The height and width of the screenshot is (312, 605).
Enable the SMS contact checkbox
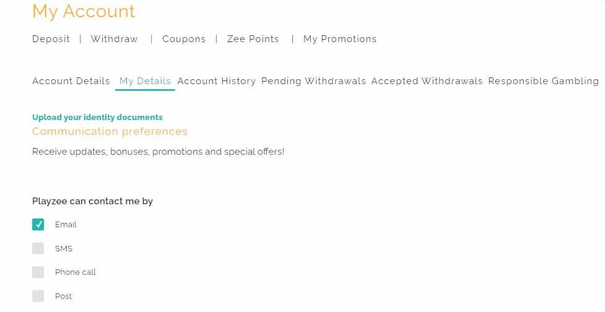pyautogui.click(x=38, y=248)
